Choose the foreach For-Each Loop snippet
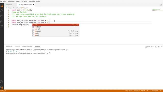The height and width of the screenshot is (92, 163). click(56, 31)
